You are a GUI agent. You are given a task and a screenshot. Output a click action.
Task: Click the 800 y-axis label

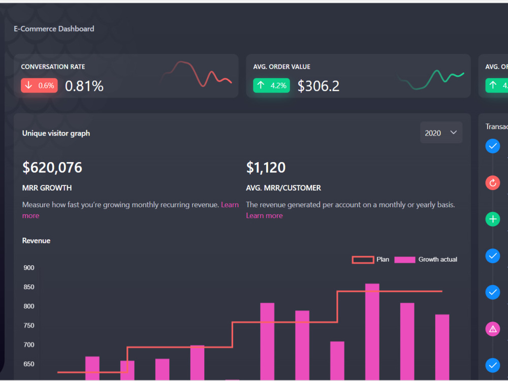coord(29,306)
